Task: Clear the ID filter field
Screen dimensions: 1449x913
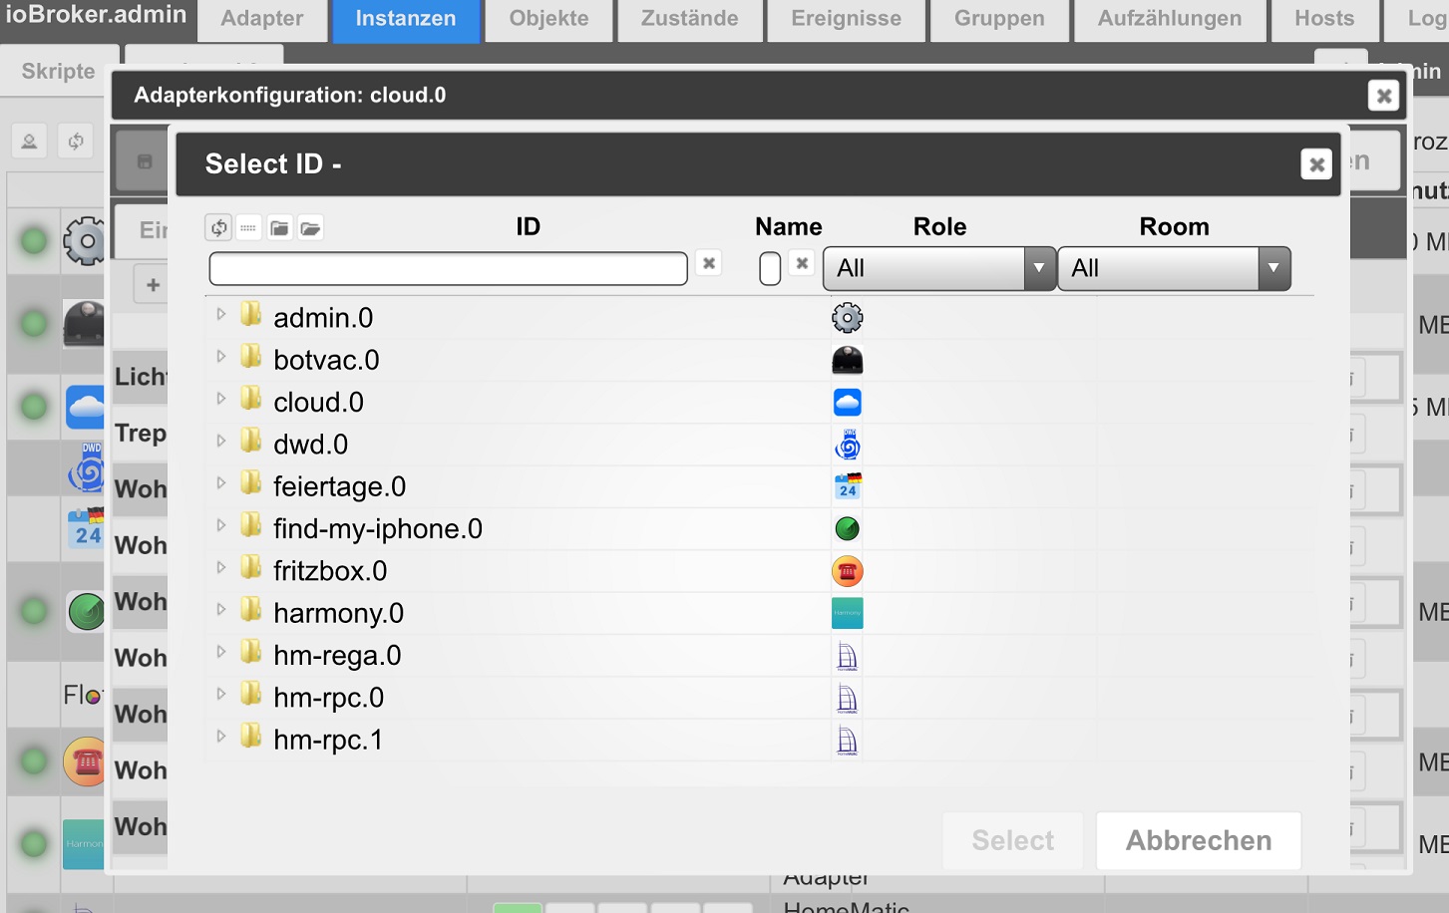Action: point(709,264)
